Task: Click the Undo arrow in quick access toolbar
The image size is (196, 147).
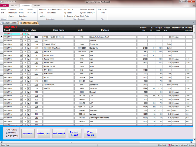Action: point(6,2)
